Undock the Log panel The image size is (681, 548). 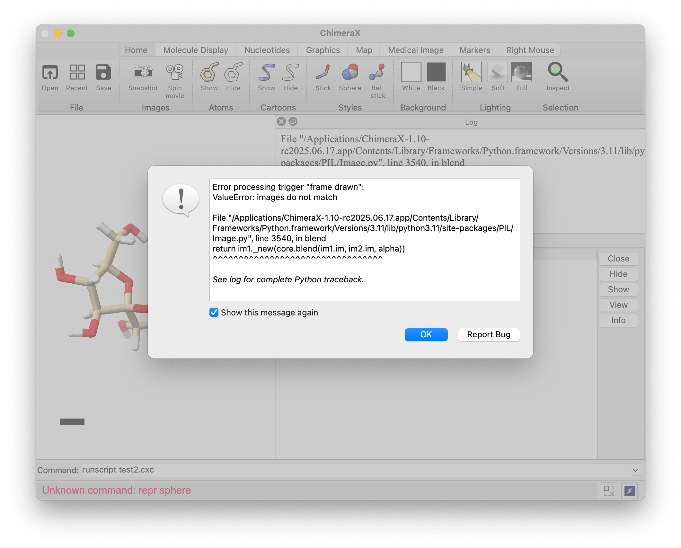(293, 121)
